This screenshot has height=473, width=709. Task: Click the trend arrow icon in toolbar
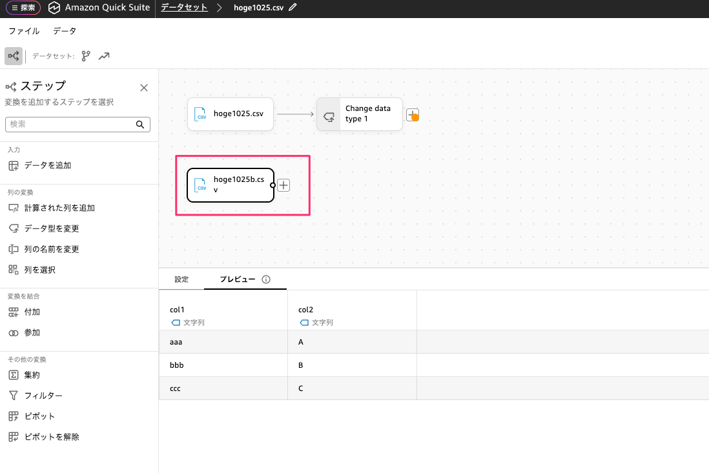[x=104, y=56]
